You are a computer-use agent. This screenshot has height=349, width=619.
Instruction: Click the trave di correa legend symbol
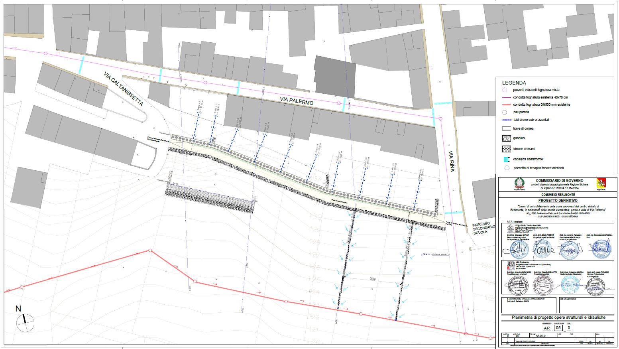[x=506, y=128]
